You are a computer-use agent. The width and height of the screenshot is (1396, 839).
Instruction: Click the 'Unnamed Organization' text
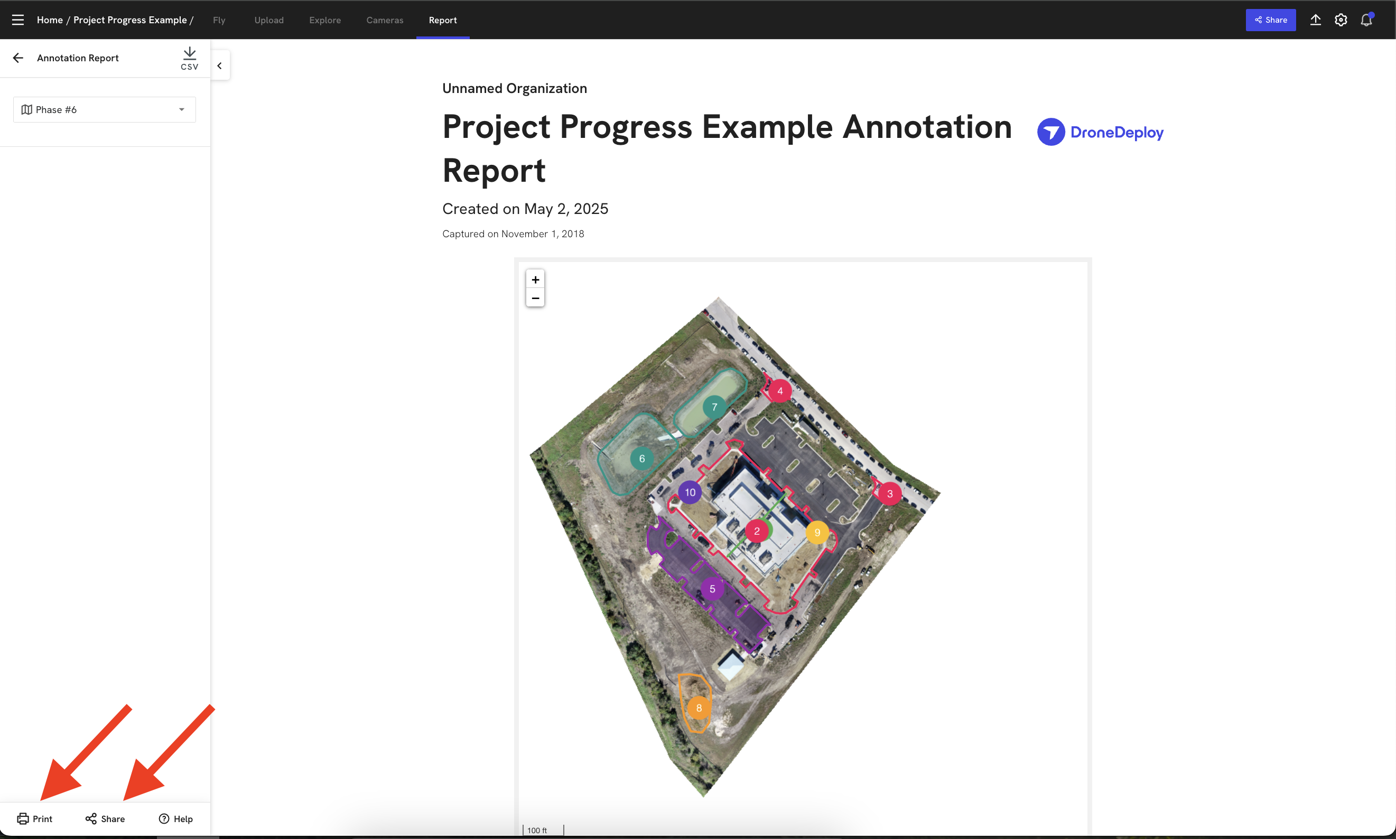coord(515,88)
